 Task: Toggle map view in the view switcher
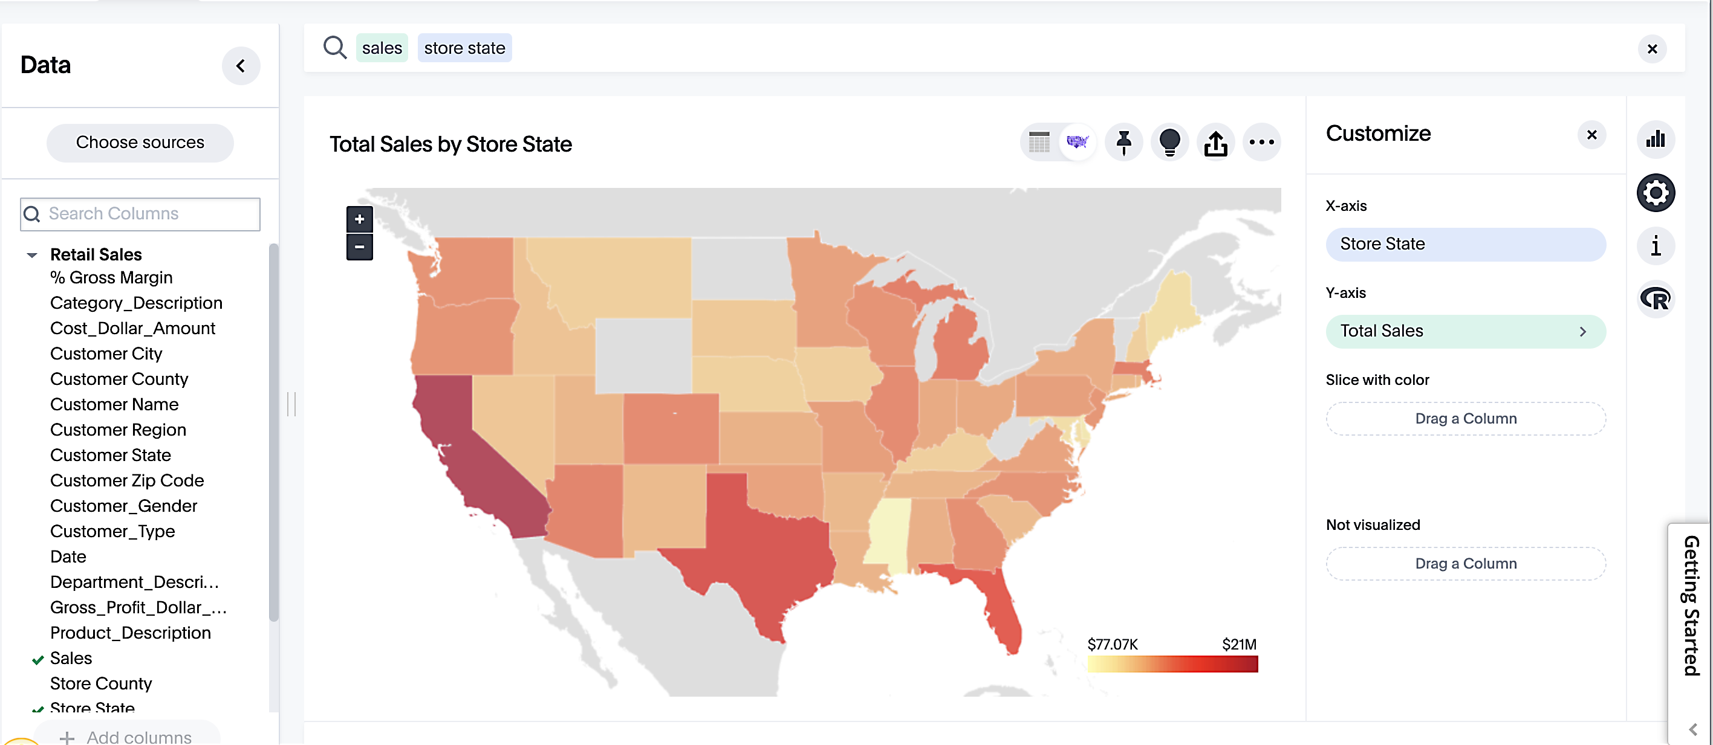[x=1078, y=142]
